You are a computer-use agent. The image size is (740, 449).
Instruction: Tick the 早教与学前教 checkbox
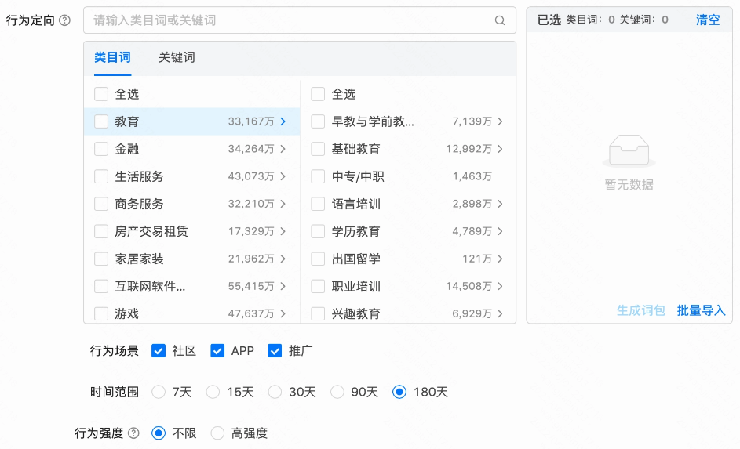click(x=318, y=121)
